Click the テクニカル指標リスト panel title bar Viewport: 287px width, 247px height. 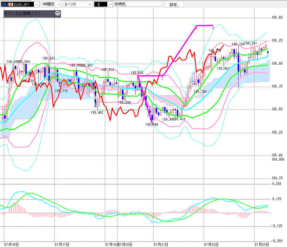click(32, 14)
